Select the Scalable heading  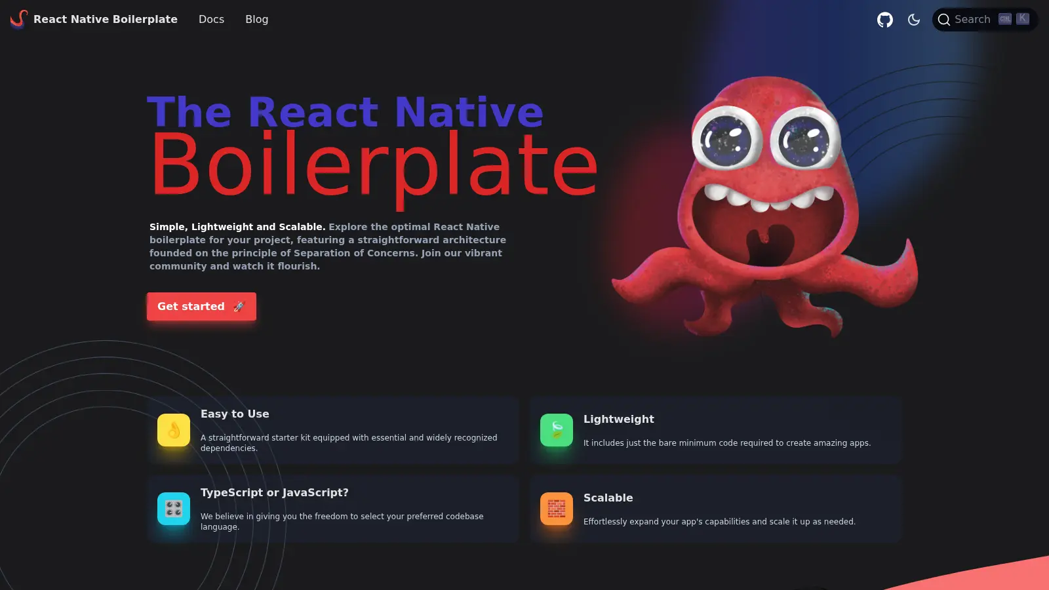tap(608, 498)
